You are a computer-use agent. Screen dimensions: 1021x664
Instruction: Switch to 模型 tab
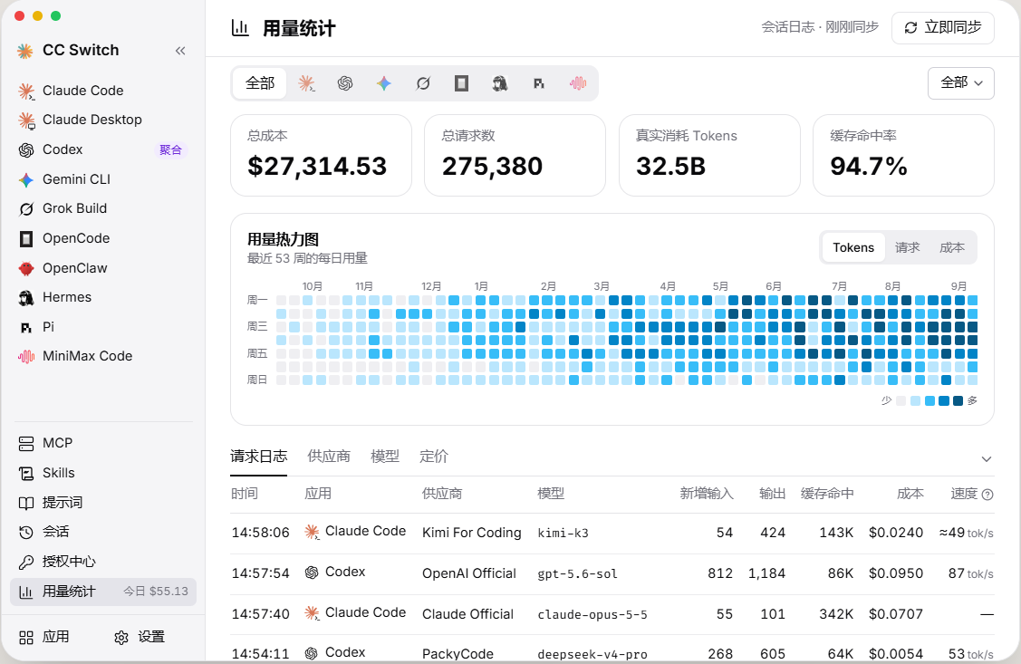click(x=385, y=457)
